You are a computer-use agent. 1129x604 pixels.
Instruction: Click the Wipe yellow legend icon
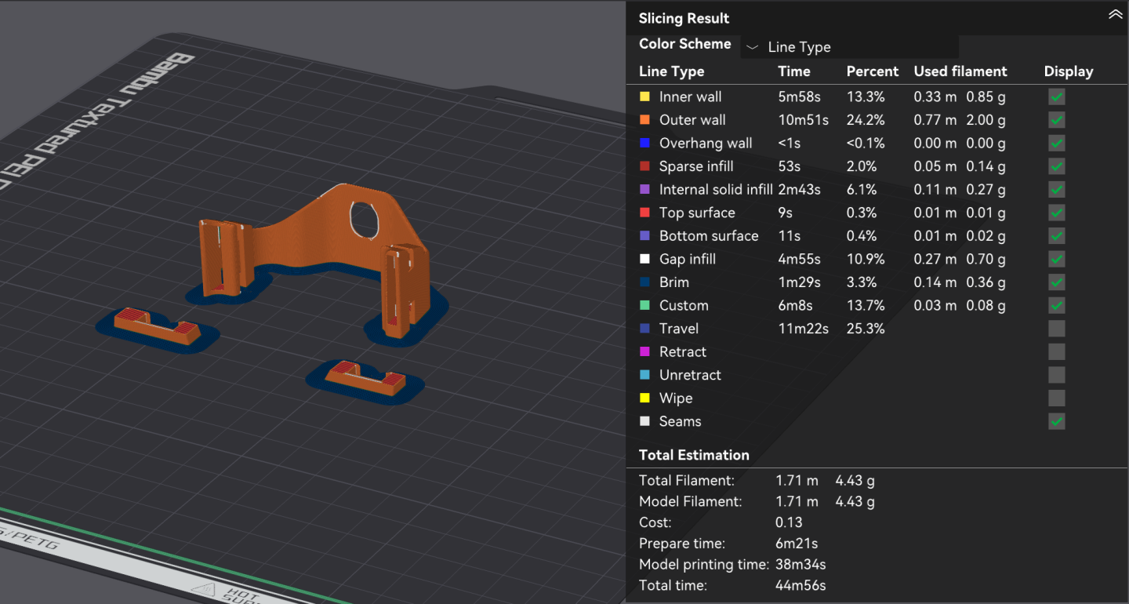coord(645,398)
